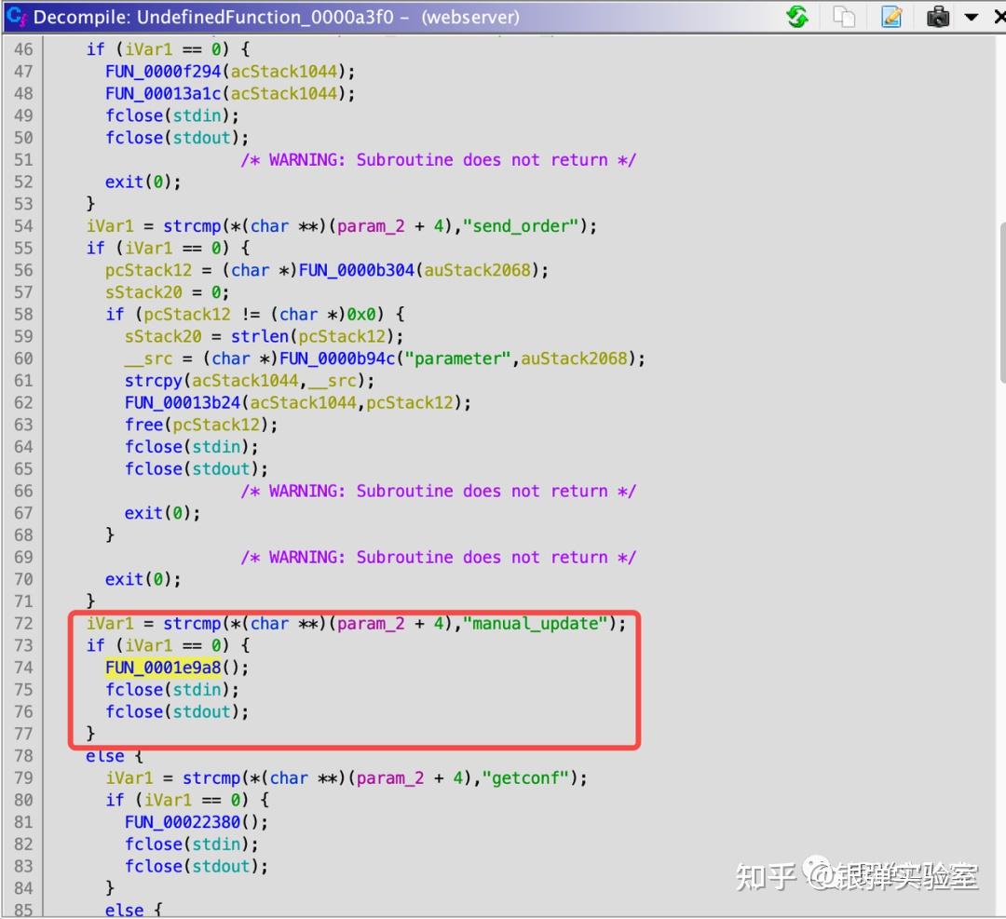Click strcmp on line 54
The height and width of the screenshot is (919, 1006).
(192, 226)
